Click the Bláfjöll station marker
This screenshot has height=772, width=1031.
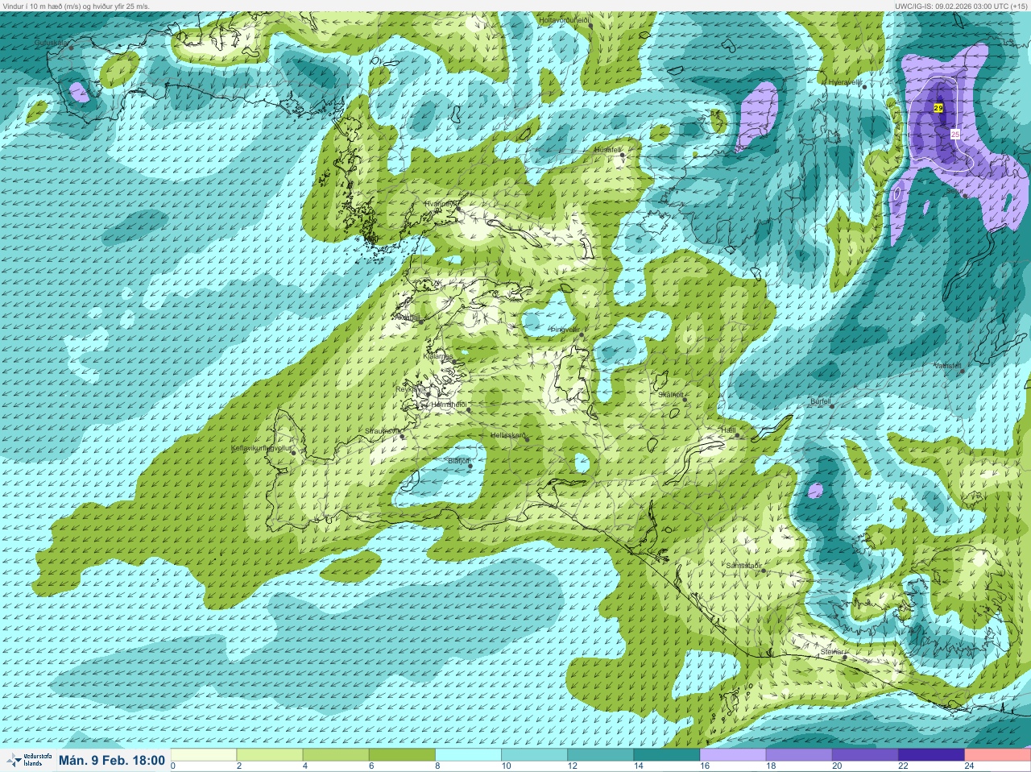click(x=471, y=467)
